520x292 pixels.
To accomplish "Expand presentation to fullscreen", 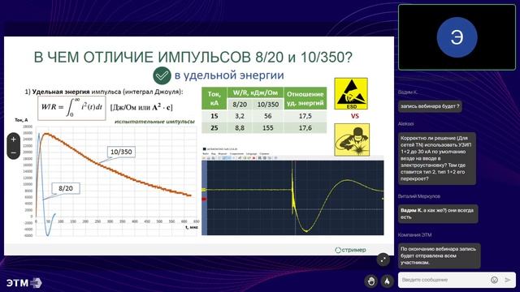I will coord(383,260).
